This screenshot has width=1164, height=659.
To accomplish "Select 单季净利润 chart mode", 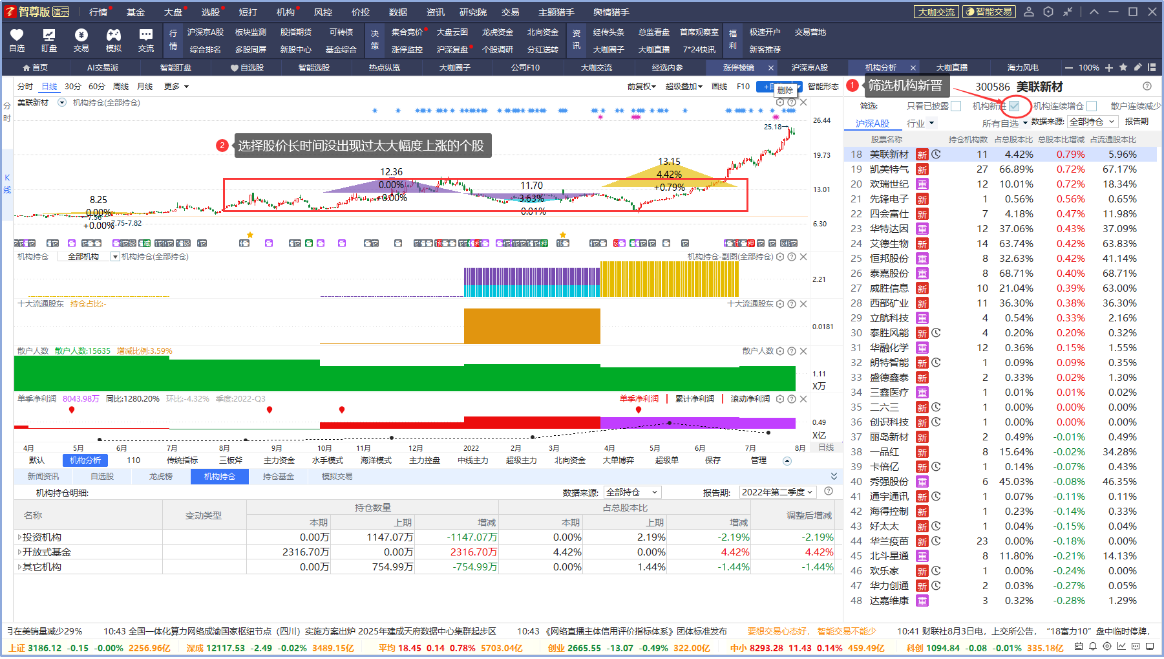I will click(639, 399).
